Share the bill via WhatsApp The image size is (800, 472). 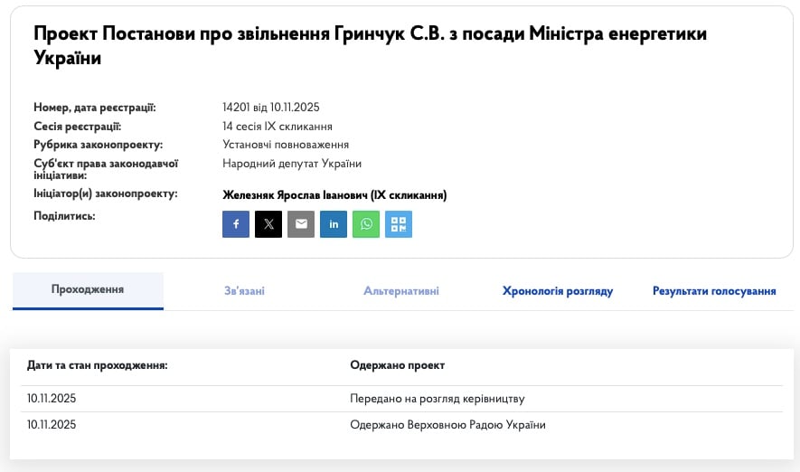[x=366, y=224]
